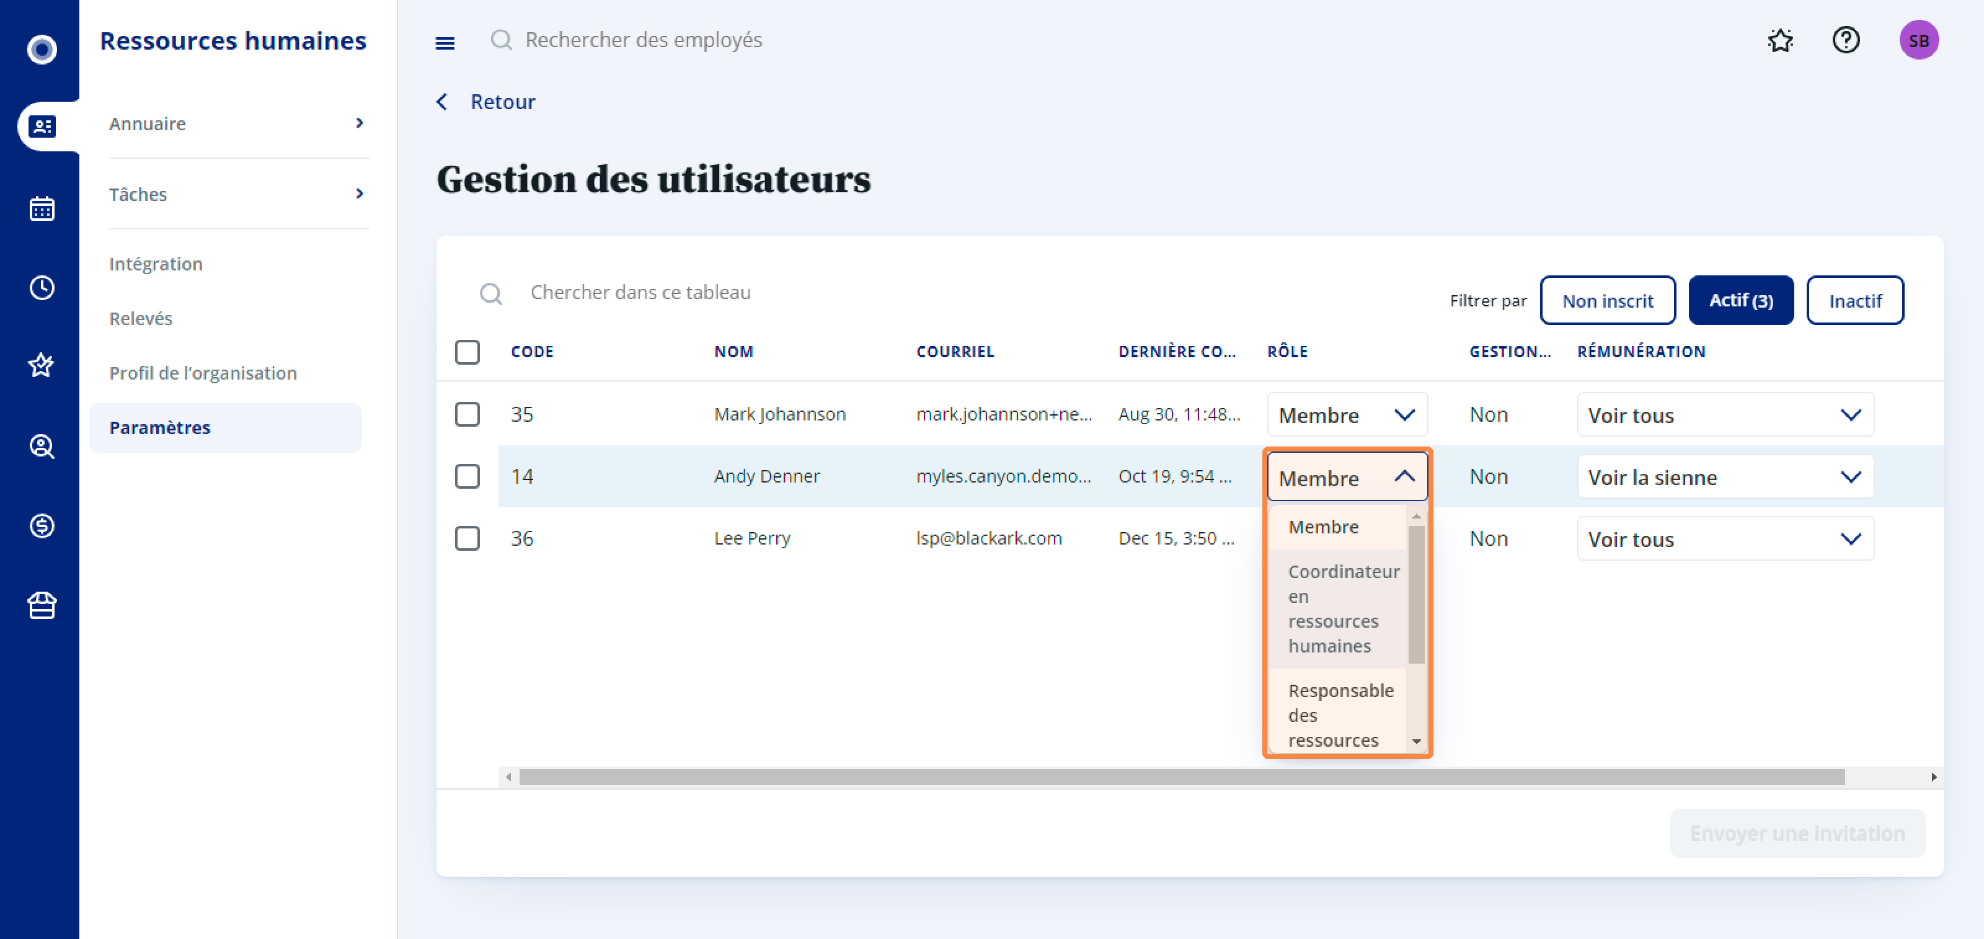Screen dimensions: 1984x939
Task: Click the role list vertical scrollbar thumb
Action: point(1415,595)
